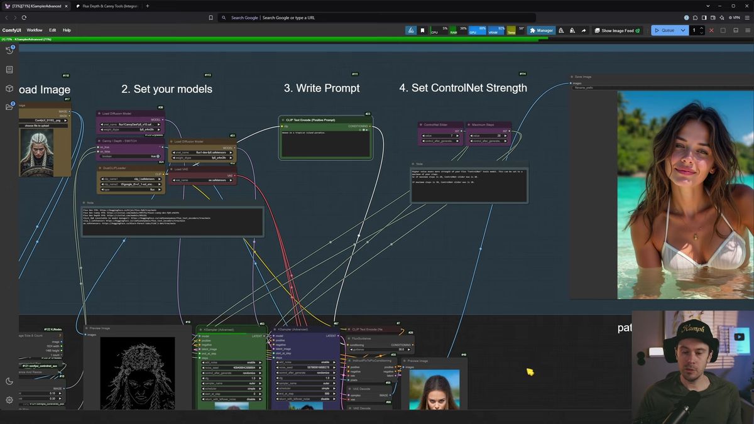Open vae_name dropdown in Load VAE node
This screenshot has width=754, height=424.
202,180
